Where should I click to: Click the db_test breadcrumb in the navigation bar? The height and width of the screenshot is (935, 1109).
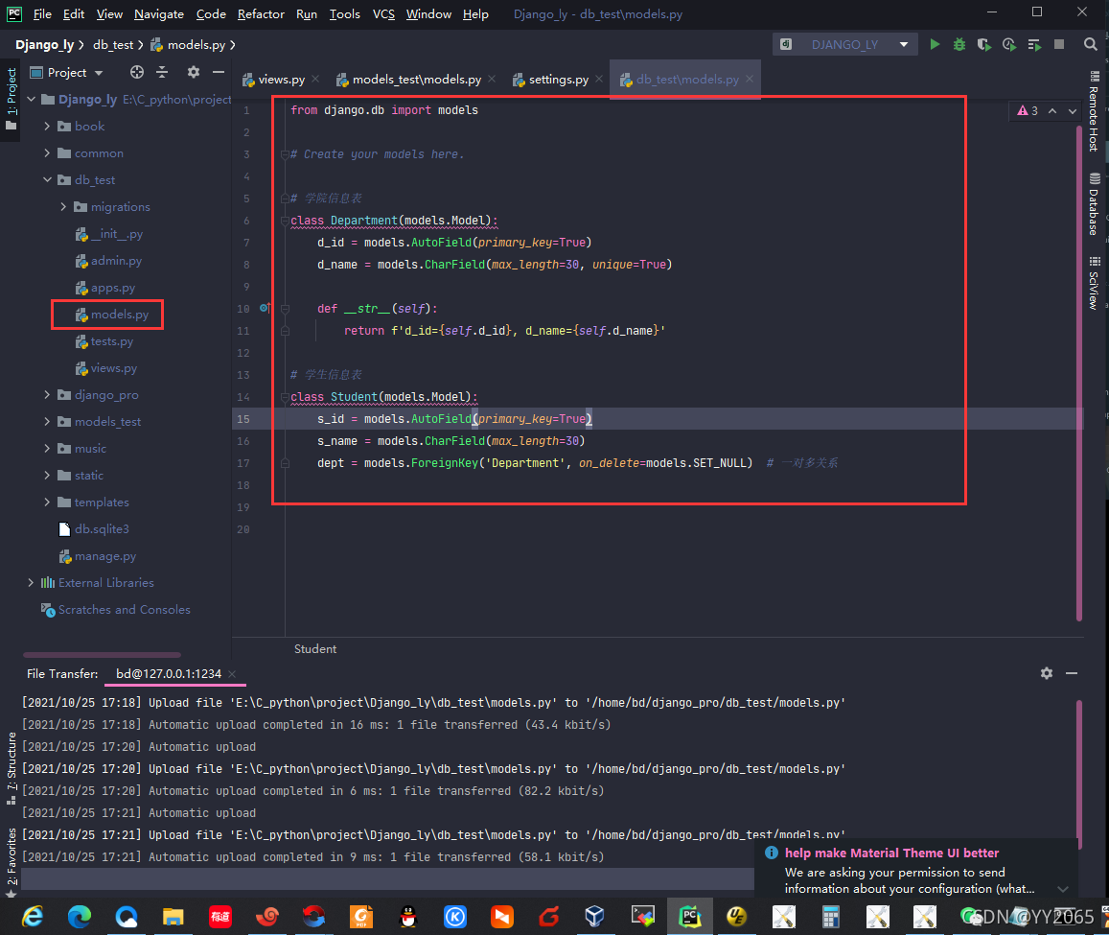pos(113,44)
